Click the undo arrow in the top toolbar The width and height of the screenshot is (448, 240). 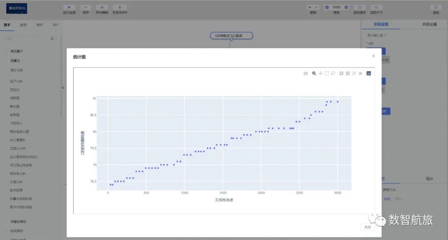310,7
